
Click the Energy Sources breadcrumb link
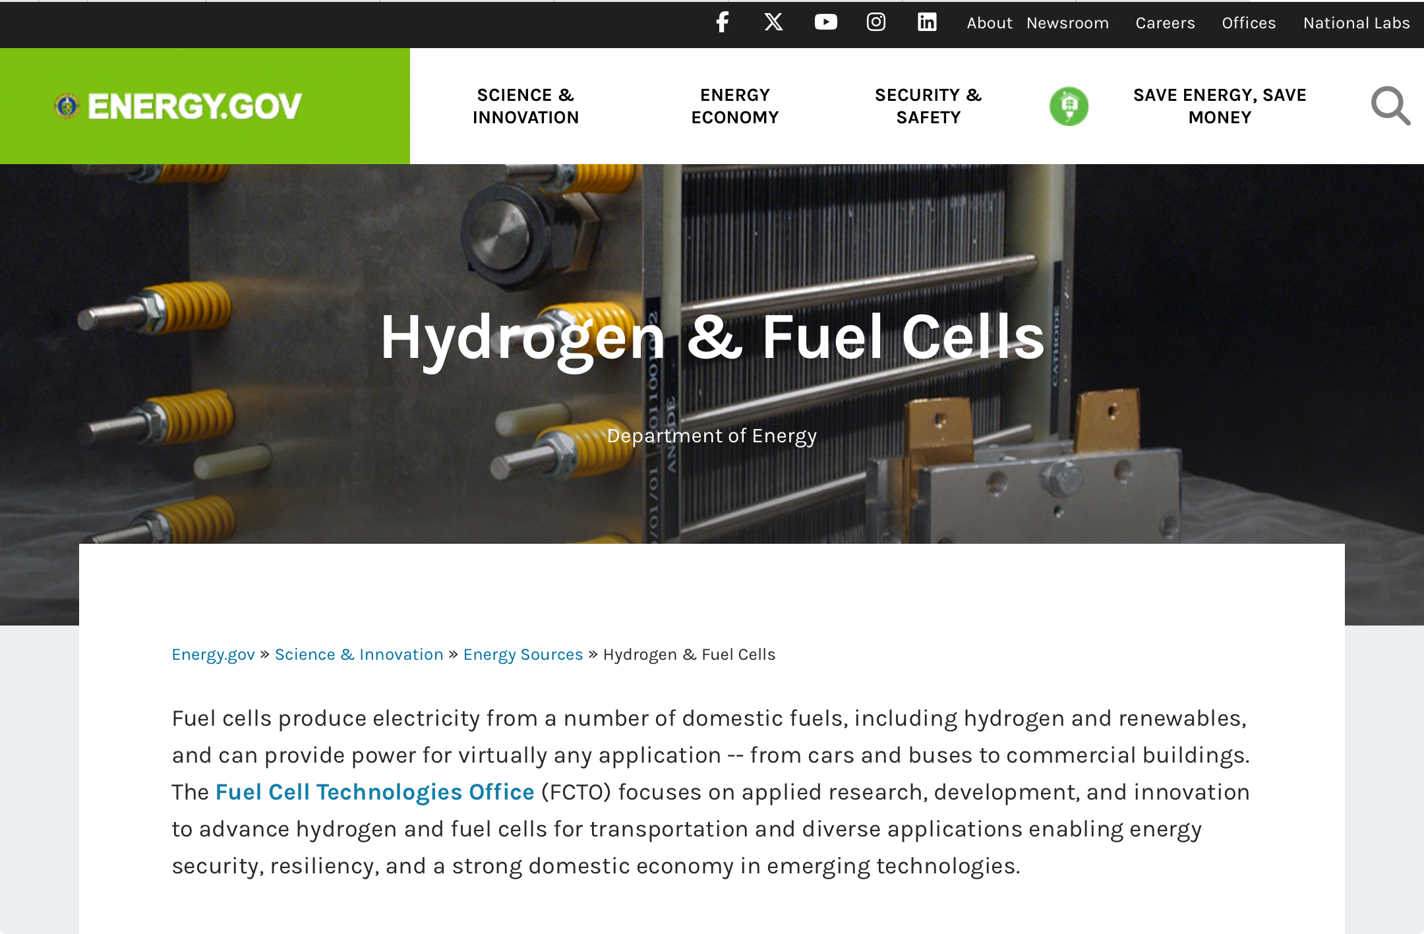coord(523,655)
